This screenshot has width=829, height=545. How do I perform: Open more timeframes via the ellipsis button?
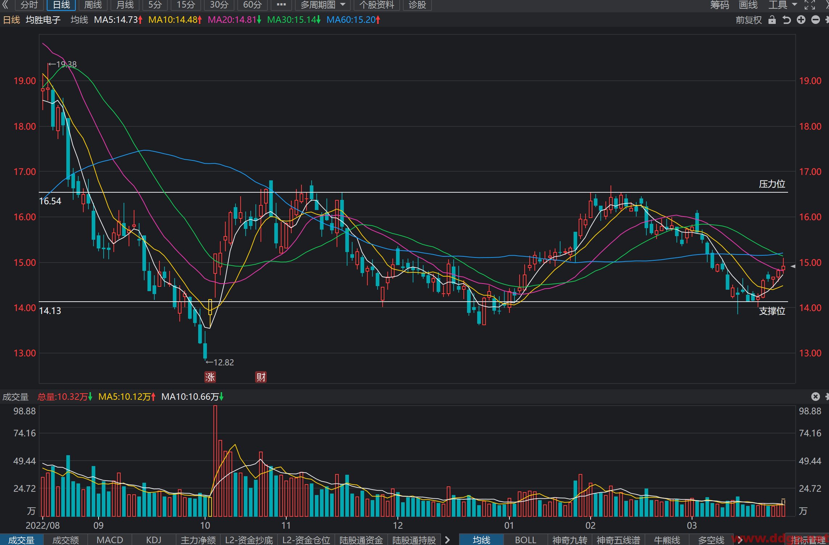click(281, 5)
